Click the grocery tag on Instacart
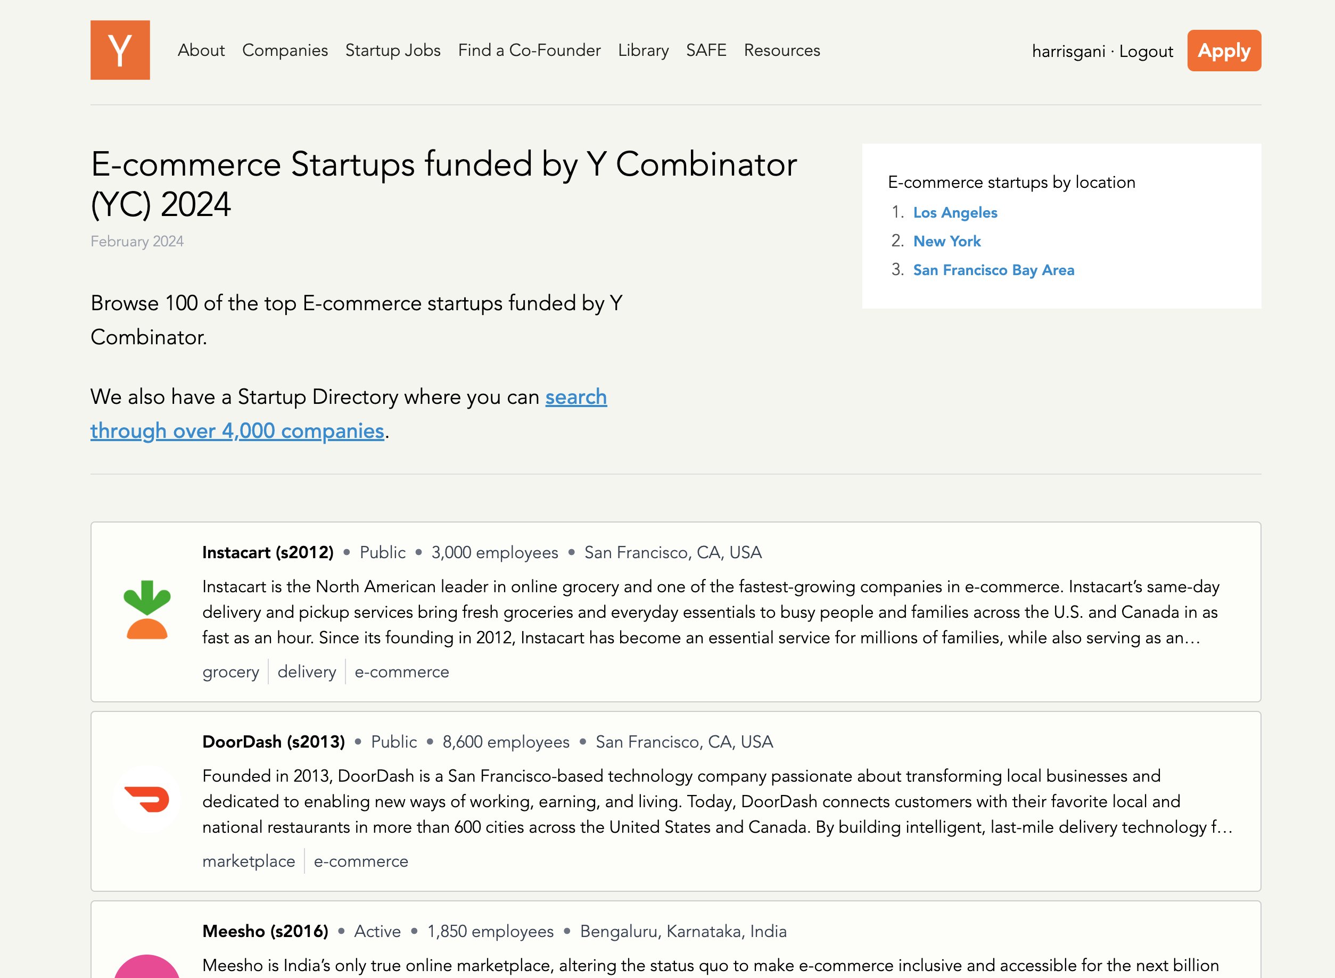The width and height of the screenshot is (1335, 978). (x=230, y=672)
